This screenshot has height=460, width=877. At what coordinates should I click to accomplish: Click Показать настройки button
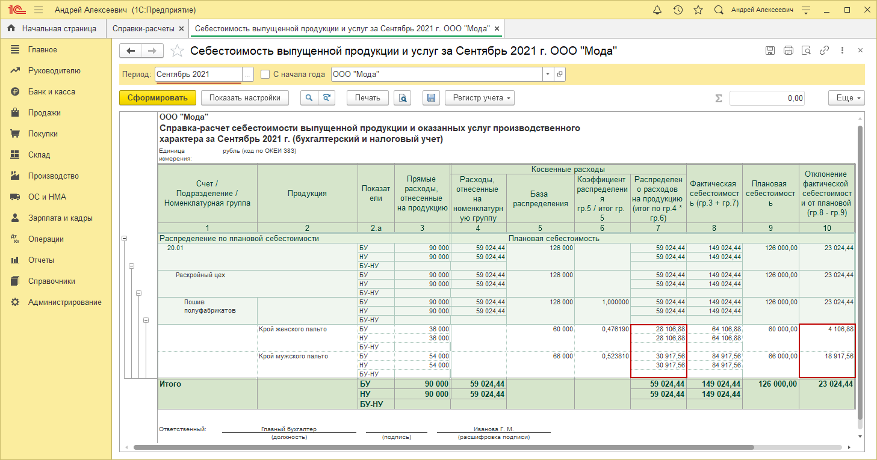click(245, 98)
